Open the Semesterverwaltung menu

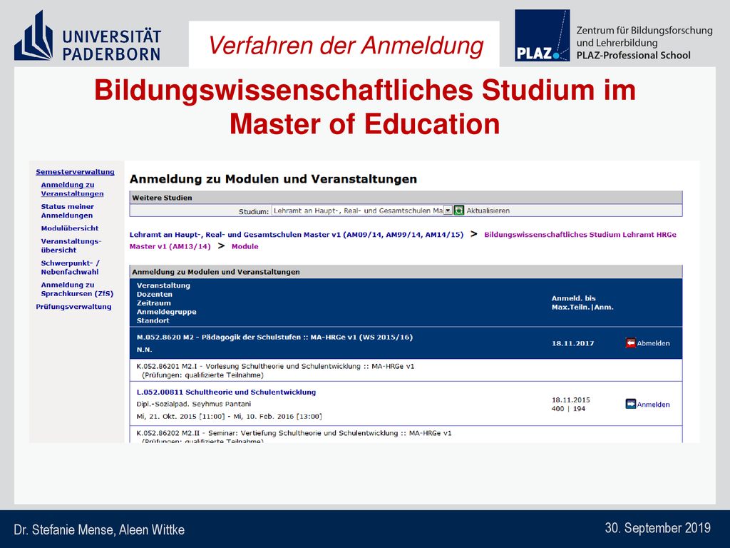click(75, 172)
